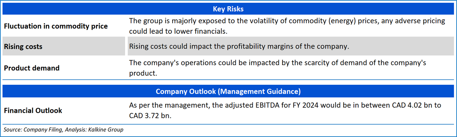Click the word product. ending Product demand text
This screenshot has width=457, height=137.
click(x=143, y=73)
